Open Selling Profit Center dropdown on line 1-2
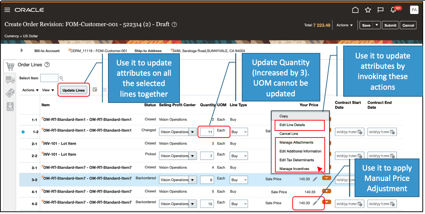This screenshot has width=425, height=214. click(192, 132)
